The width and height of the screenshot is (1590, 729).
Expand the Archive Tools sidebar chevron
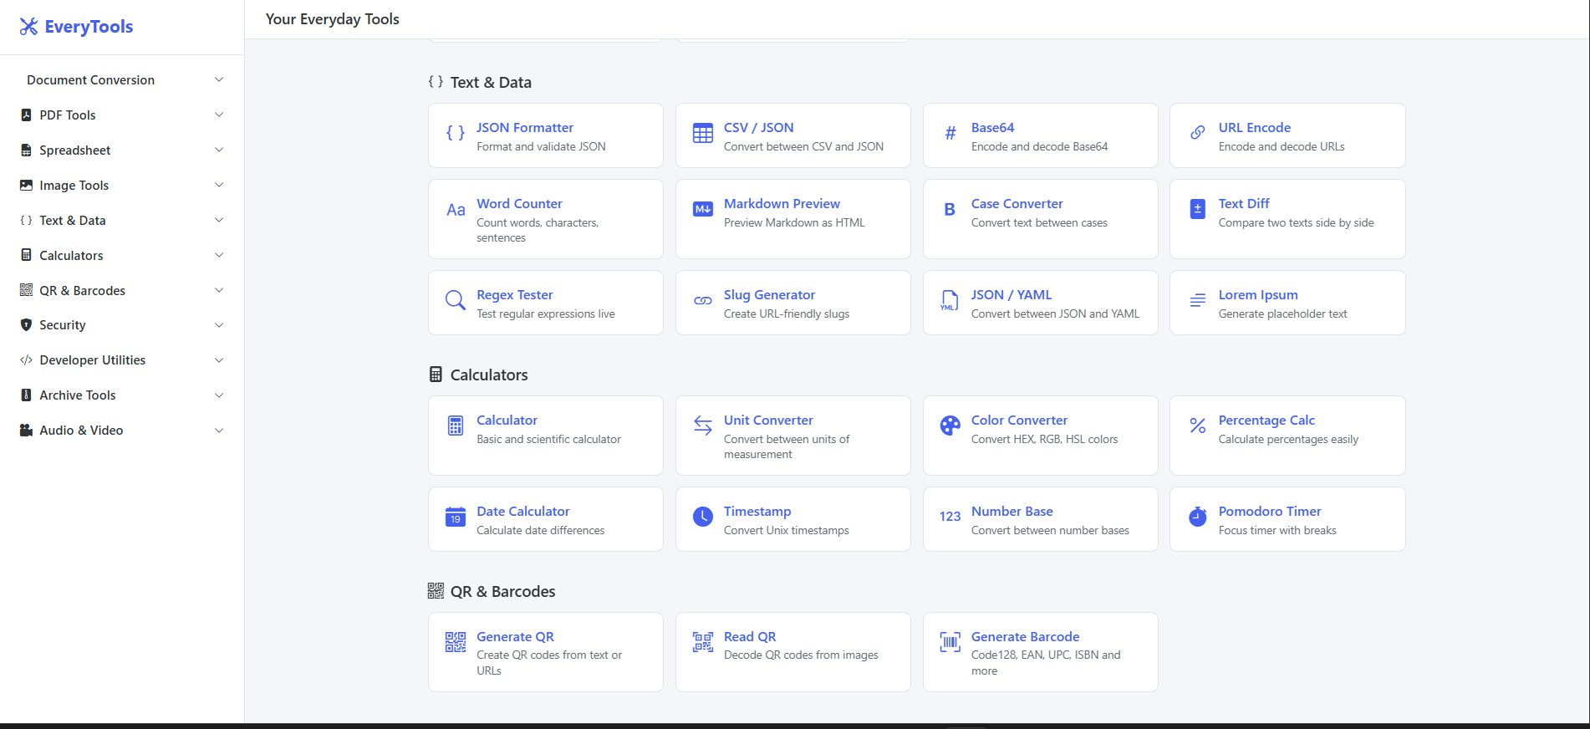click(219, 395)
